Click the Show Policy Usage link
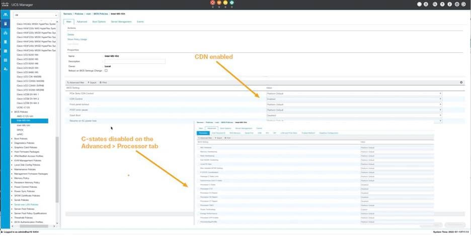471x236 pixels. click(x=77, y=39)
